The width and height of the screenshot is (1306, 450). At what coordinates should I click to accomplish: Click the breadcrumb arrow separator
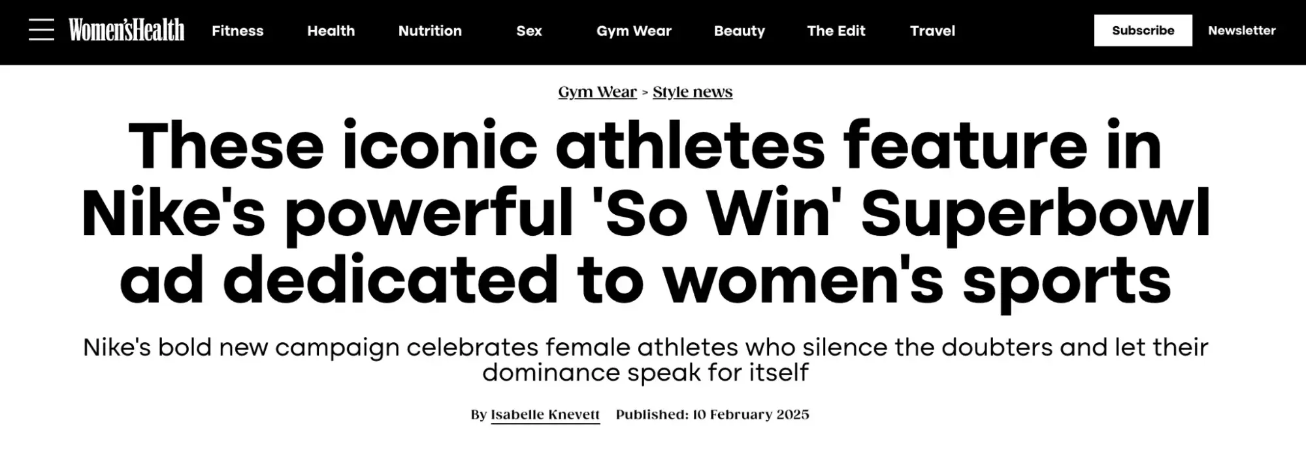click(x=645, y=93)
